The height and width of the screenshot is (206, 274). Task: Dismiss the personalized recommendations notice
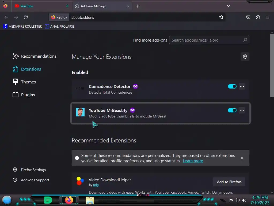pyautogui.click(x=242, y=158)
